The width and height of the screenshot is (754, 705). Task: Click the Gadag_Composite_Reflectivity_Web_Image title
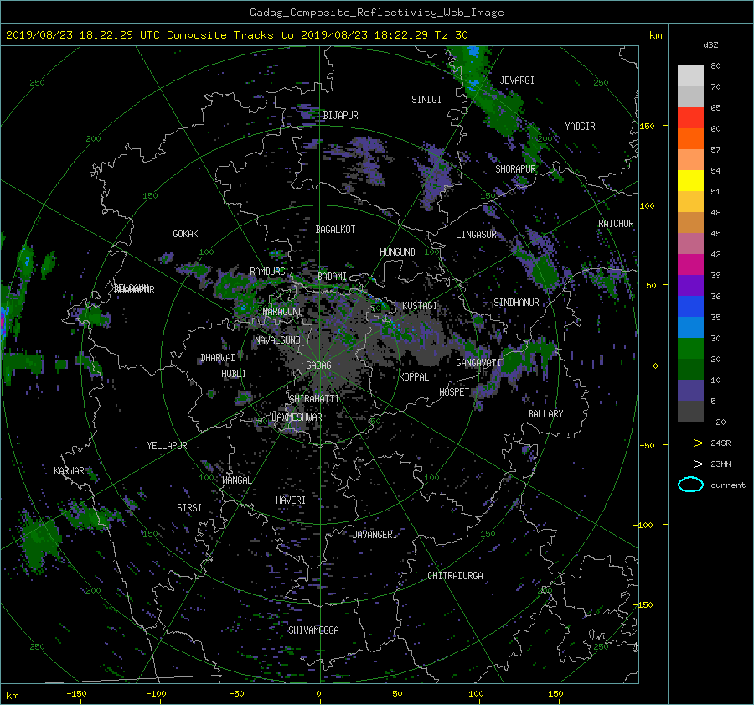[x=377, y=13]
